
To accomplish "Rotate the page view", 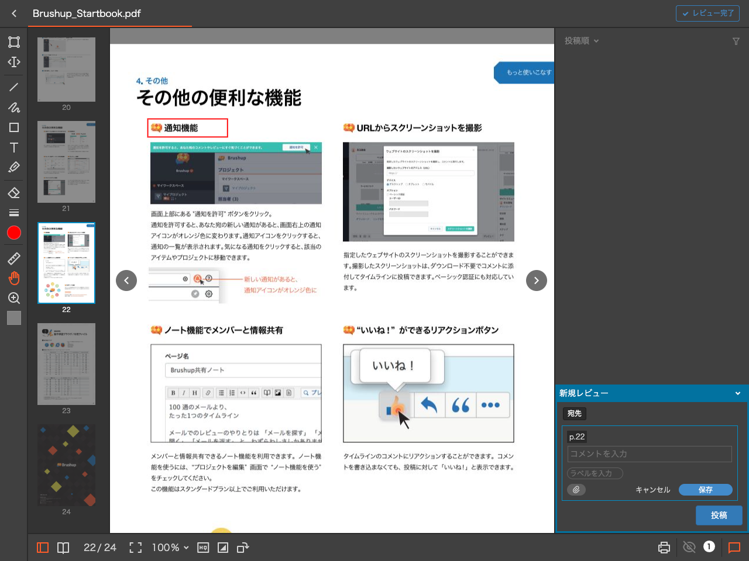I will pos(243,548).
